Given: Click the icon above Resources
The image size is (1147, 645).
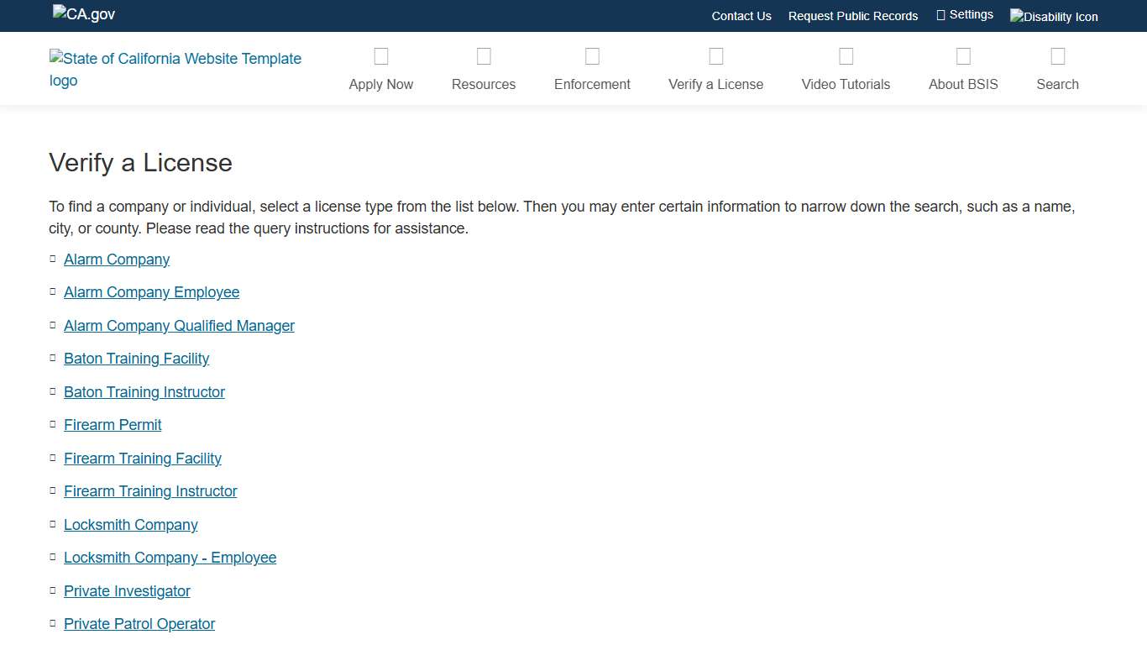Looking at the screenshot, I should [484, 56].
